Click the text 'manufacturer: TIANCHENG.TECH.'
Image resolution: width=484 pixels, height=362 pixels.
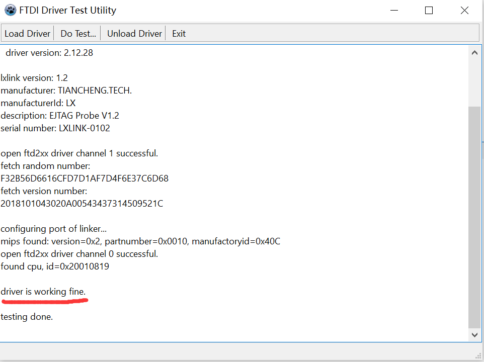(66, 90)
